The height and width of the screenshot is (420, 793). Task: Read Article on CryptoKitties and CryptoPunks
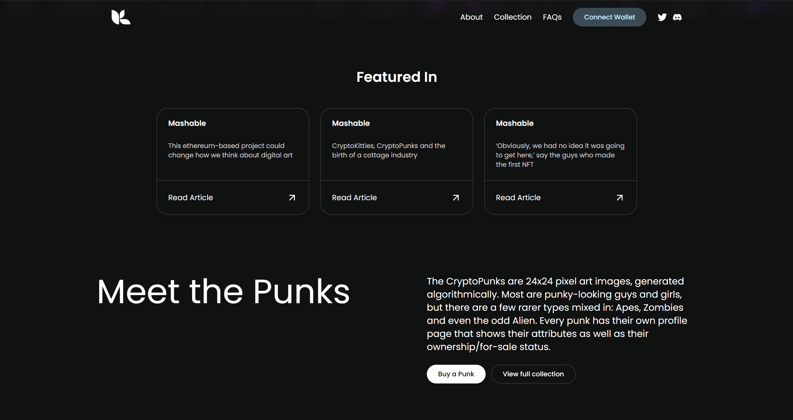tap(354, 198)
